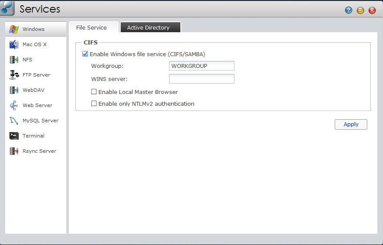Click the blue help question mark icon
Image resolution: width=383 pixels, height=245 pixels.
click(349, 10)
